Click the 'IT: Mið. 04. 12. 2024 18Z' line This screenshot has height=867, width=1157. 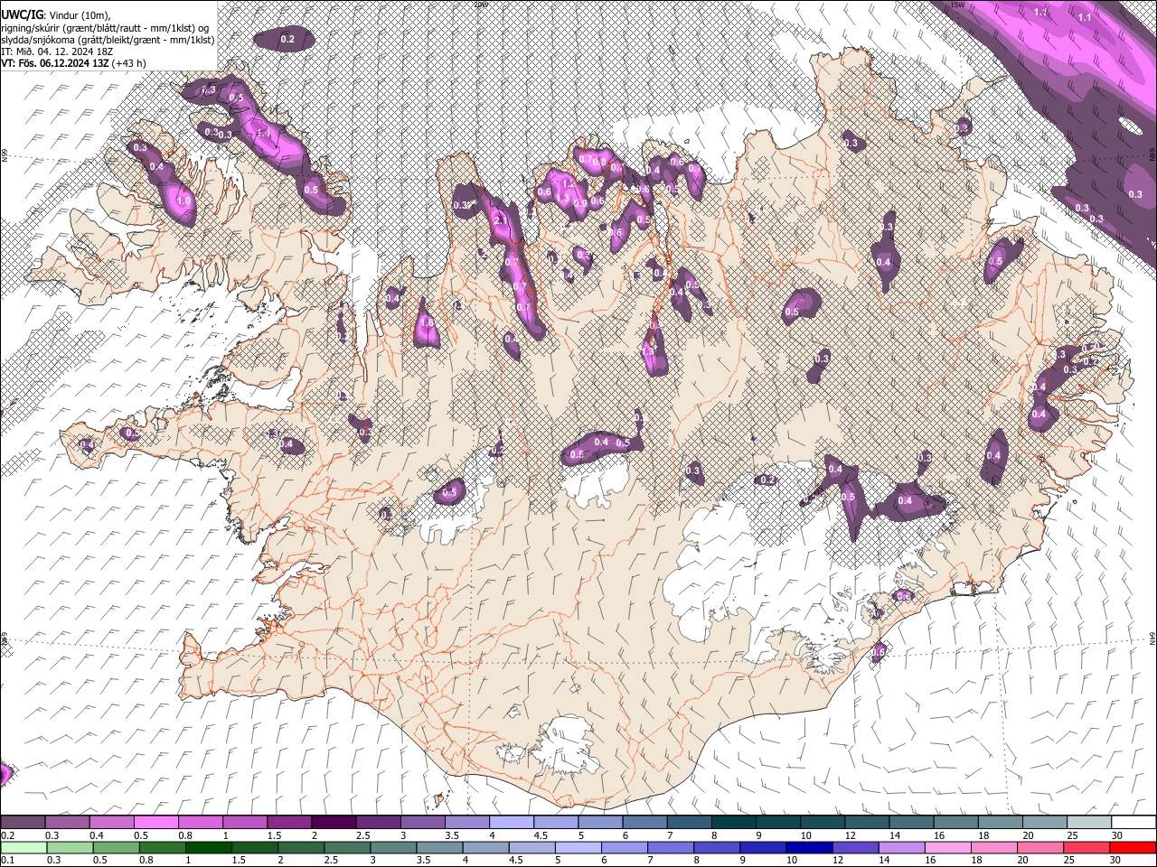[x=56, y=51]
